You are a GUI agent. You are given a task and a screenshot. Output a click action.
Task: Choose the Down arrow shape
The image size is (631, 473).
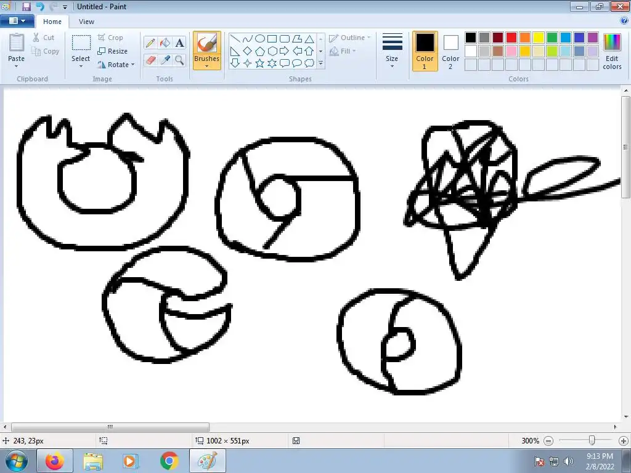(235, 63)
